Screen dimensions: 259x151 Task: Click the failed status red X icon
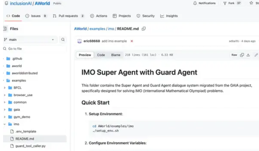pos(132,41)
